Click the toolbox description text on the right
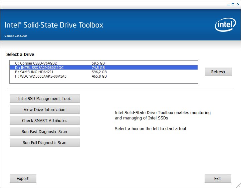 pyautogui.click(x=163, y=115)
